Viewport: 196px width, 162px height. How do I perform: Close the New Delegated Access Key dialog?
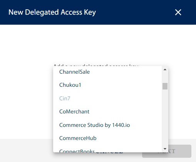178,12
